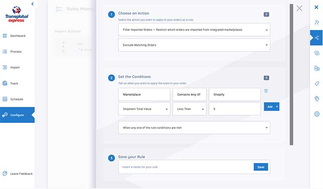Click the 'Set the Conditions' heading

(134, 76)
